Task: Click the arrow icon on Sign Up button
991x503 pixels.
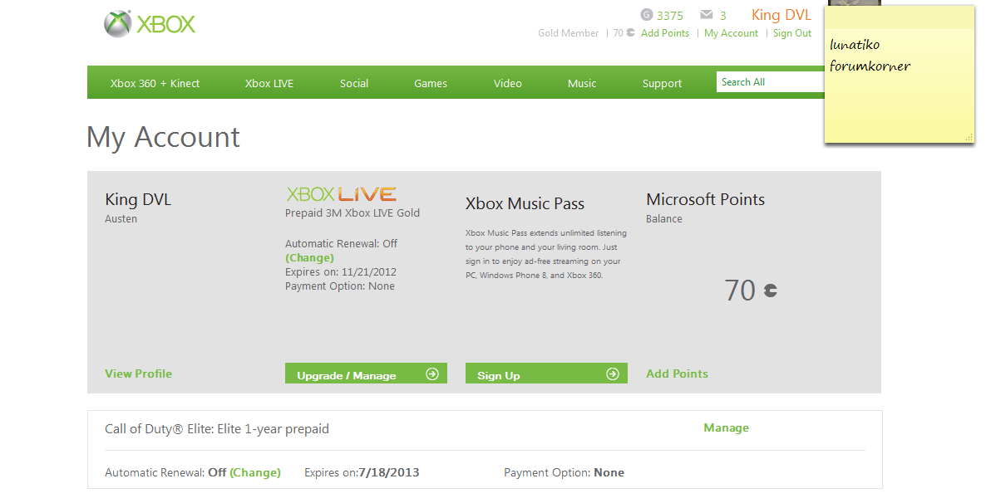Action: pyautogui.click(x=613, y=374)
